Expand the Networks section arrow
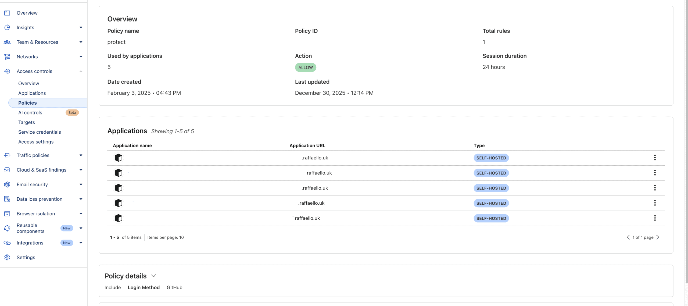 [x=81, y=56]
